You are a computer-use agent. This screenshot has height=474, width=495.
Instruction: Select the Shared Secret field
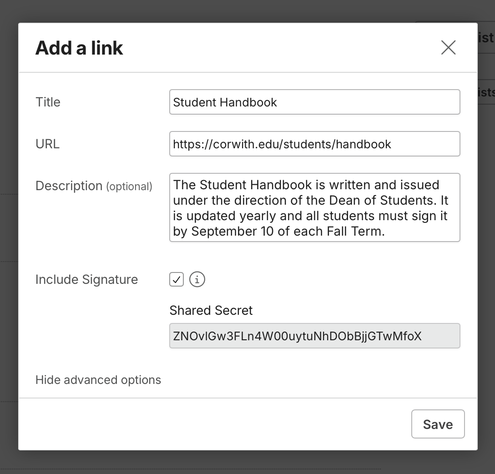point(315,336)
